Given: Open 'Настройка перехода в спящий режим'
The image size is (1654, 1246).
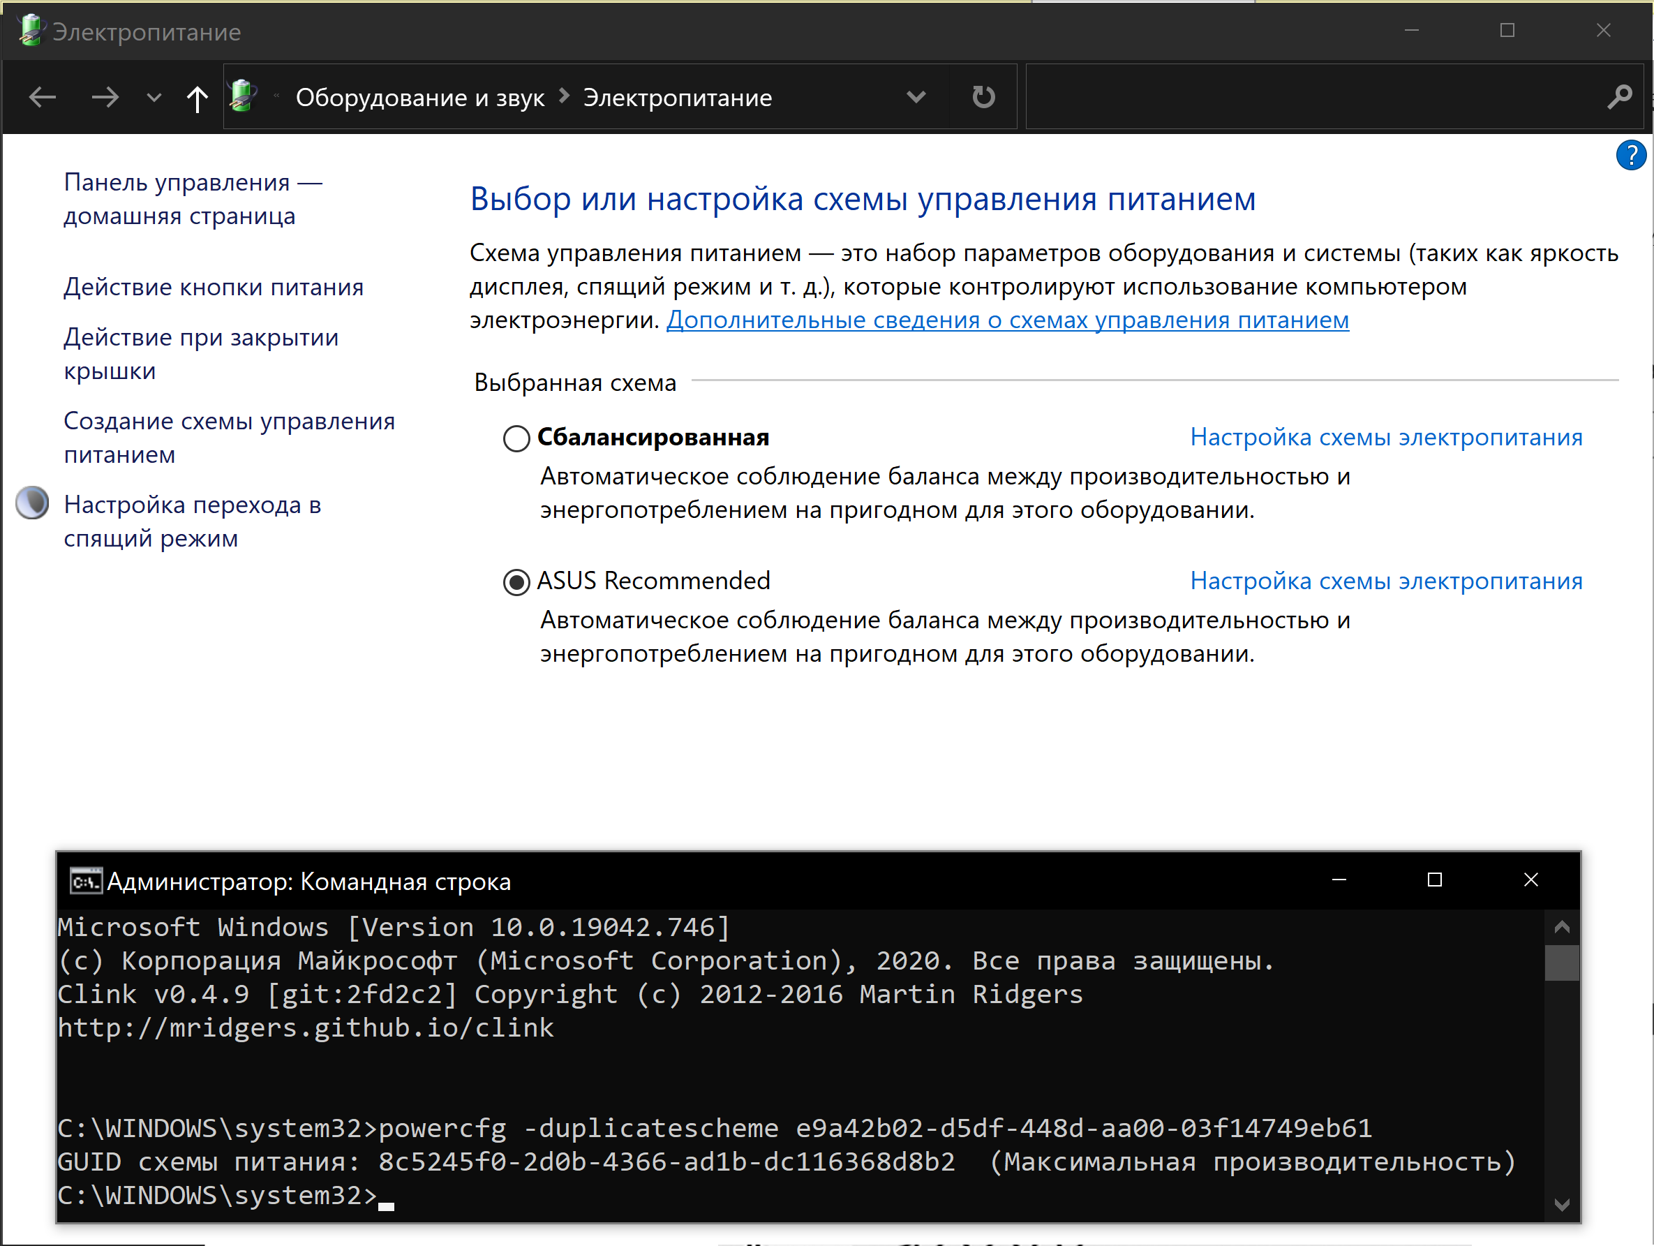Looking at the screenshot, I should [192, 521].
